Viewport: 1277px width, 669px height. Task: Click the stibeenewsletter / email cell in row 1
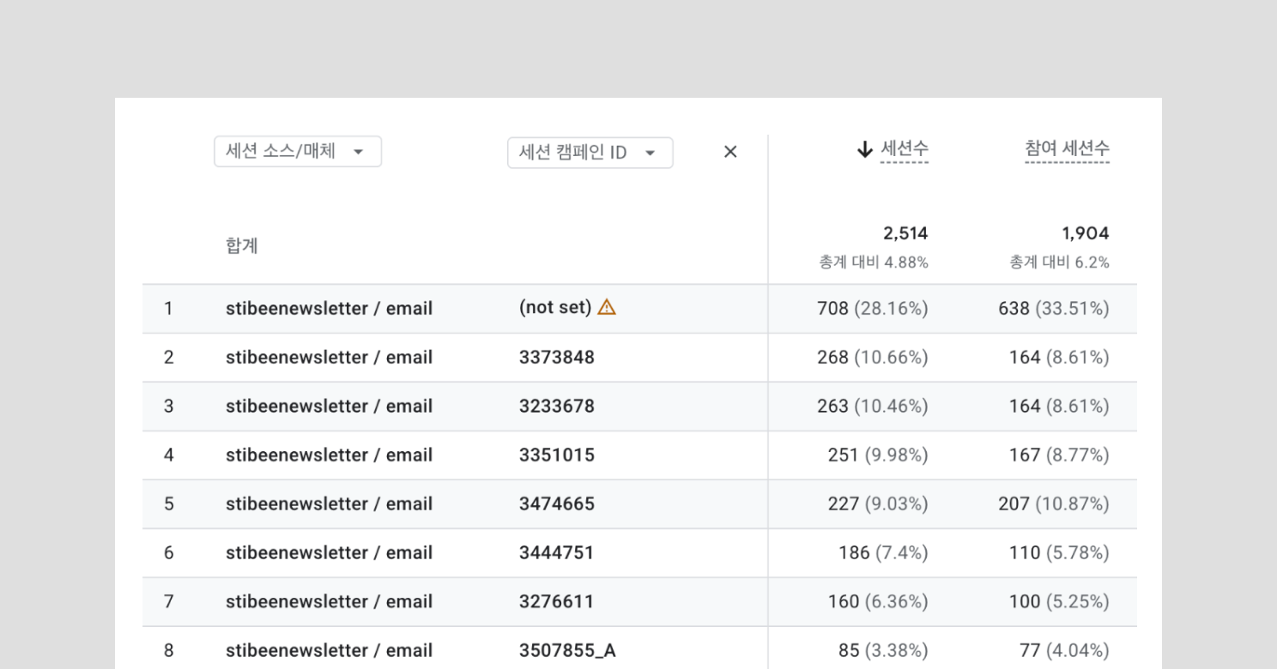[329, 308]
